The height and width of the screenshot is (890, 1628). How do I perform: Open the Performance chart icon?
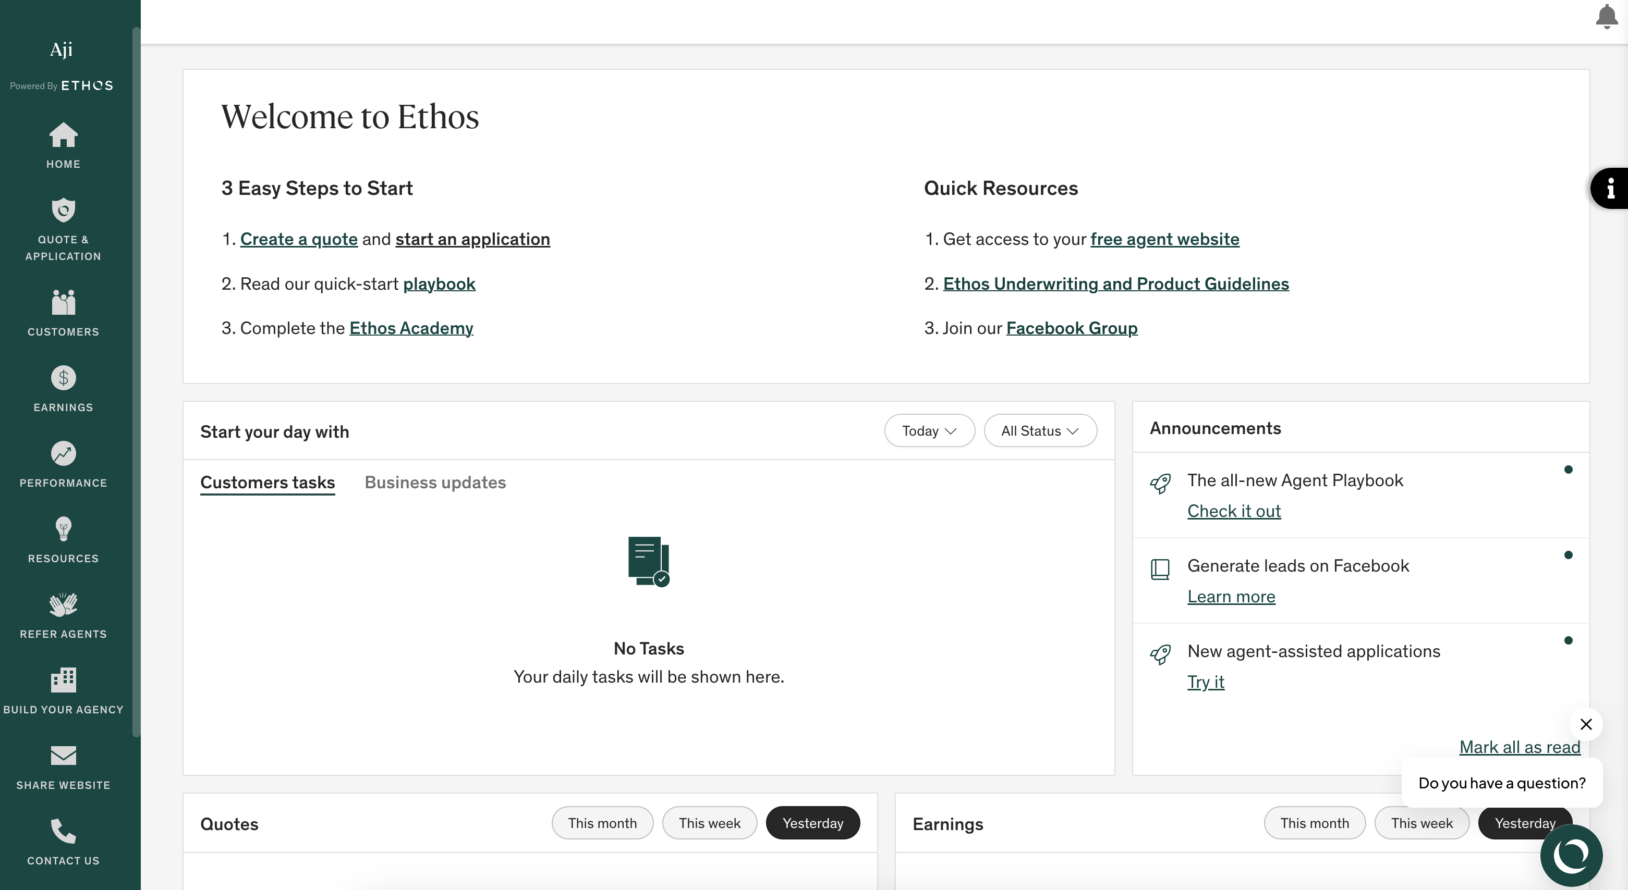click(x=63, y=453)
